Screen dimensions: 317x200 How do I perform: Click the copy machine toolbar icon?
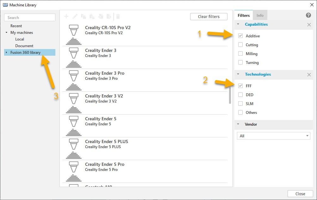click(84, 16)
